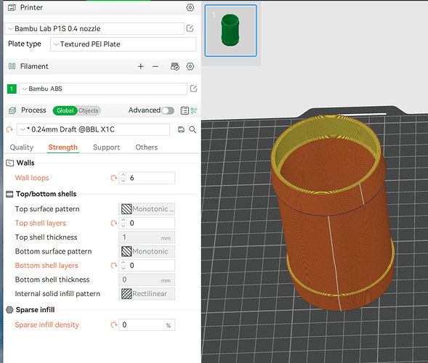Switch the process scope to Objects
The width and height of the screenshot is (428, 363).
tap(89, 110)
